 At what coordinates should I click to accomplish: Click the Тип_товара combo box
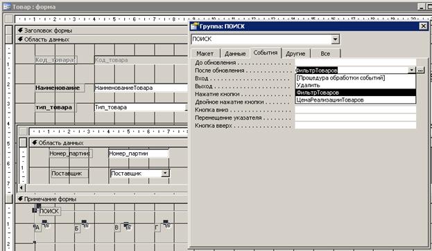(x=141, y=107)
